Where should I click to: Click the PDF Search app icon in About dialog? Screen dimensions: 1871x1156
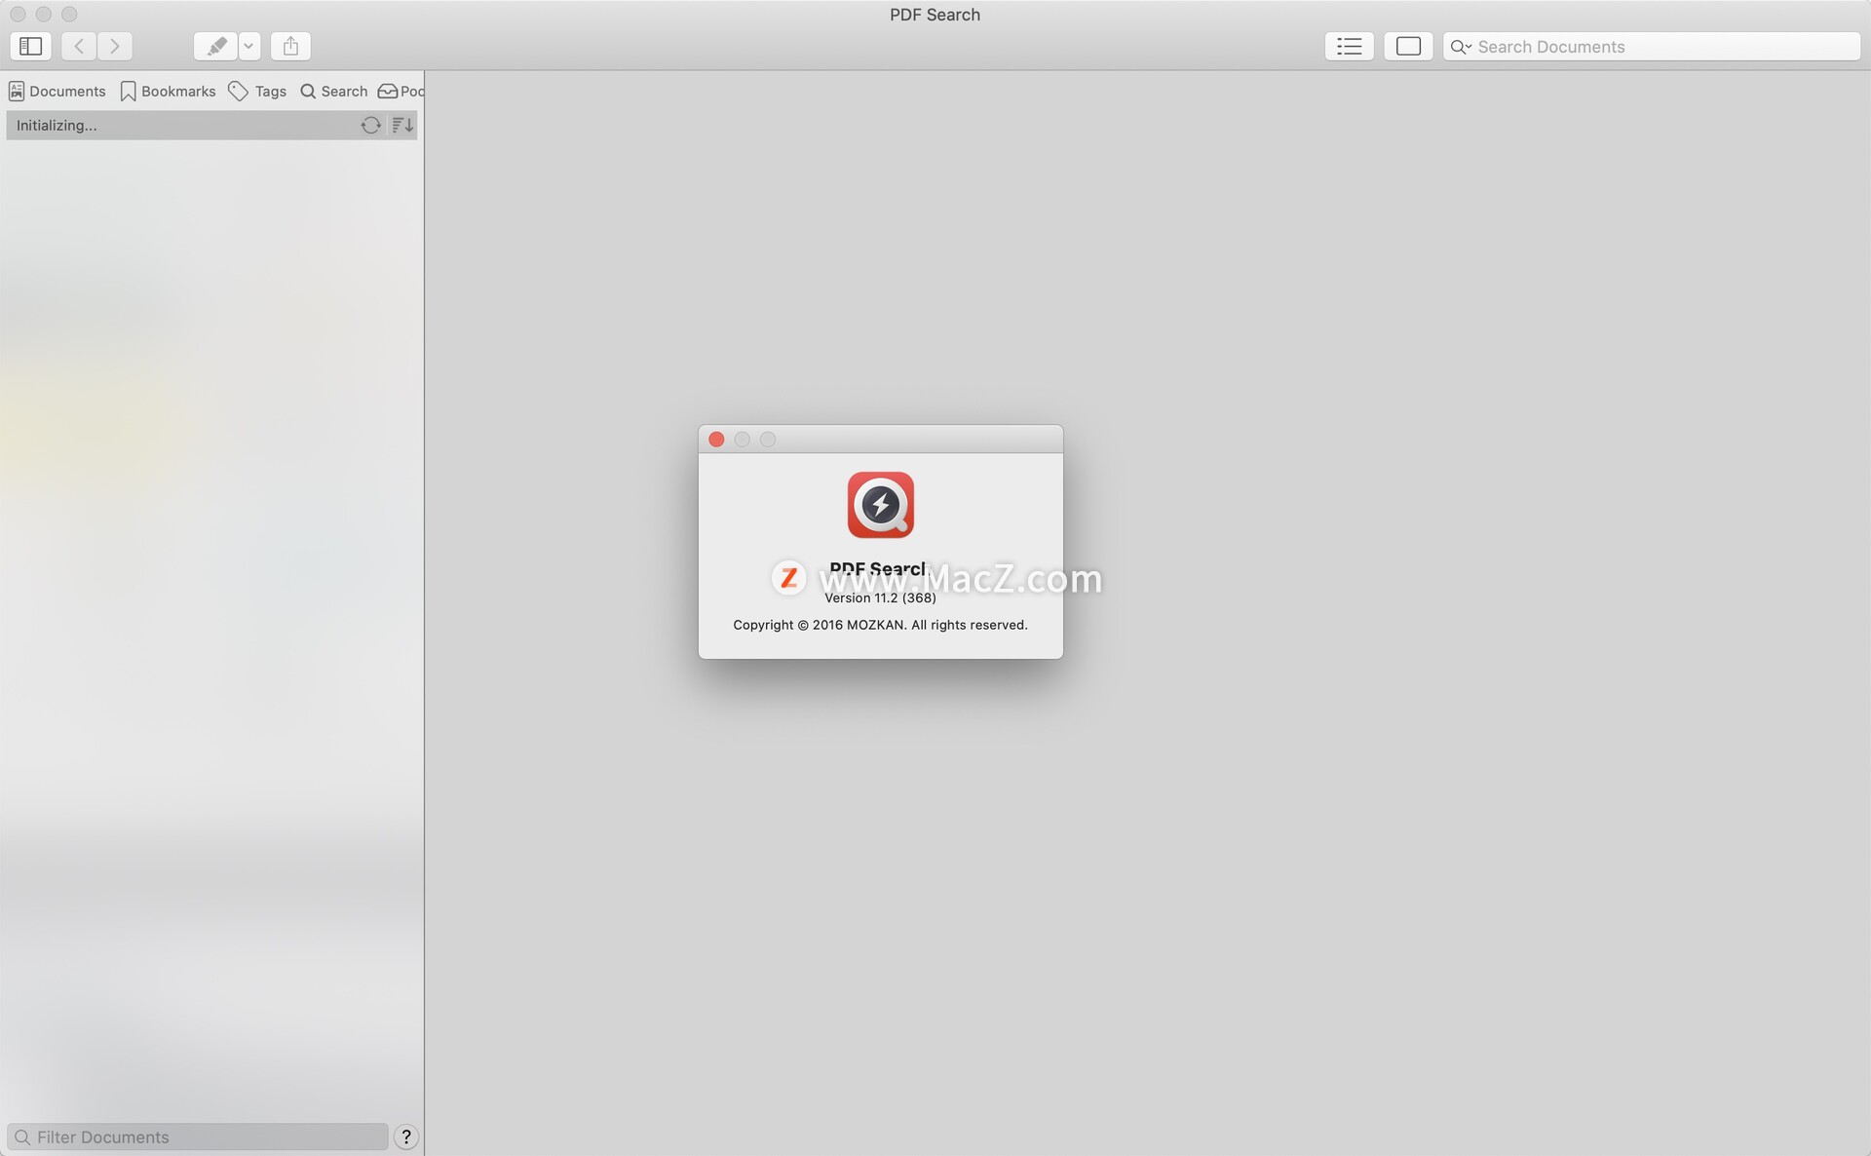880,505
